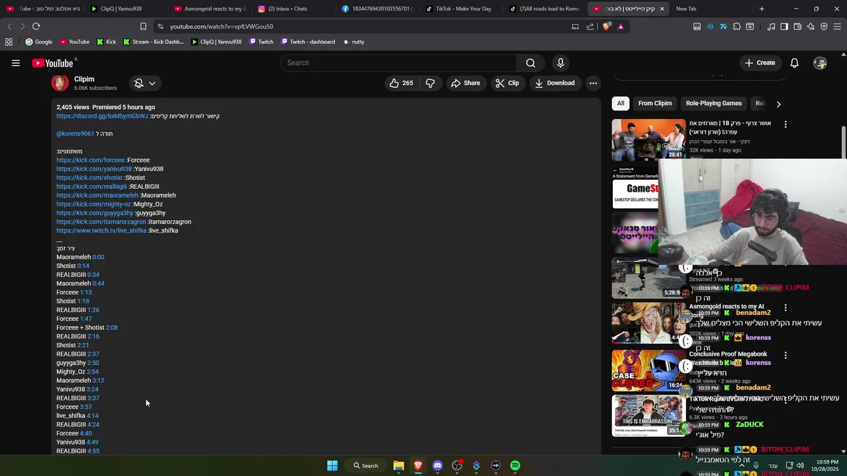Select the All filter chip

[x=621, y=103]
